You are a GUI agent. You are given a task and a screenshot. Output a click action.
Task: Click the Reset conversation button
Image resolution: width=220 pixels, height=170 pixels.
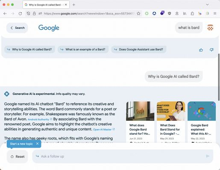18,156
